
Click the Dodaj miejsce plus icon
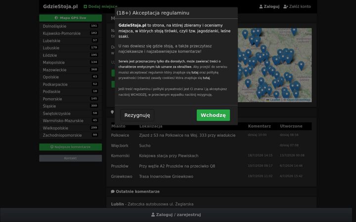point(86,6)
